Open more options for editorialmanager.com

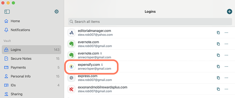coord(226,33)
